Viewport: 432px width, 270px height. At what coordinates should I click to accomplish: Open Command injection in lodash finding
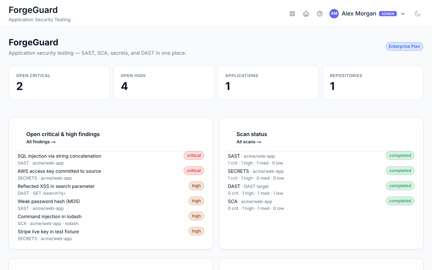(x=49, y=217)
